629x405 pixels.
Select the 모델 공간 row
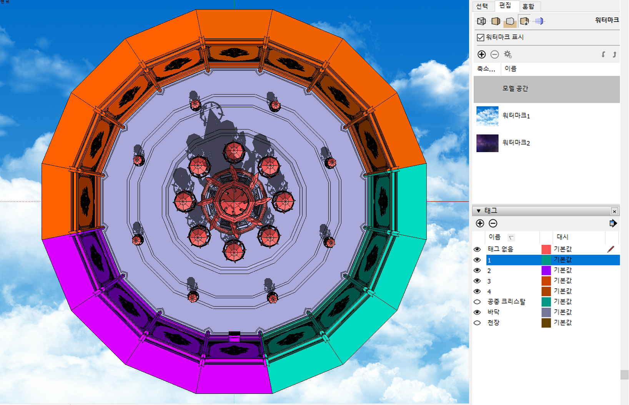click(x=546, y=89)
